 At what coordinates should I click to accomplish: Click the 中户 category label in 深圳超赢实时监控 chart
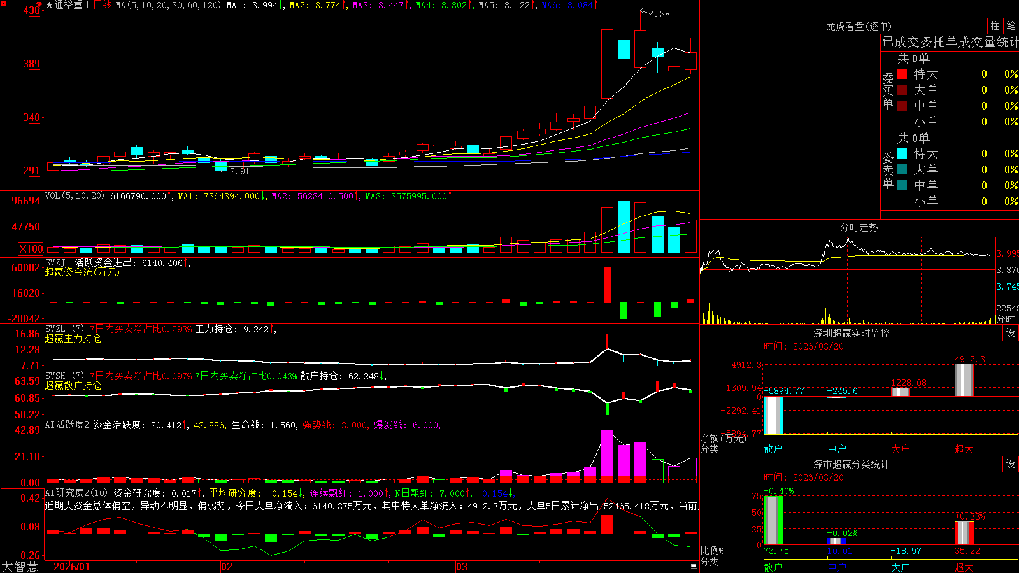coord(837,449)
